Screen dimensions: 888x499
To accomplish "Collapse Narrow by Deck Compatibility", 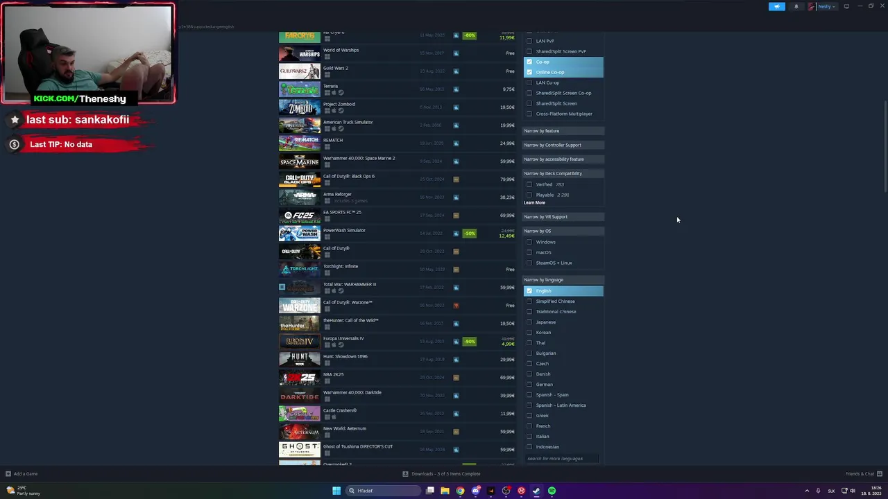I will (563, 173).
